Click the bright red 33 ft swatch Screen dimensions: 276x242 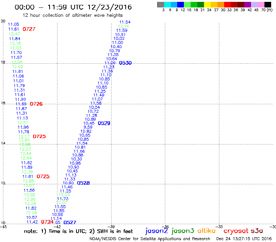click(228, 4)
